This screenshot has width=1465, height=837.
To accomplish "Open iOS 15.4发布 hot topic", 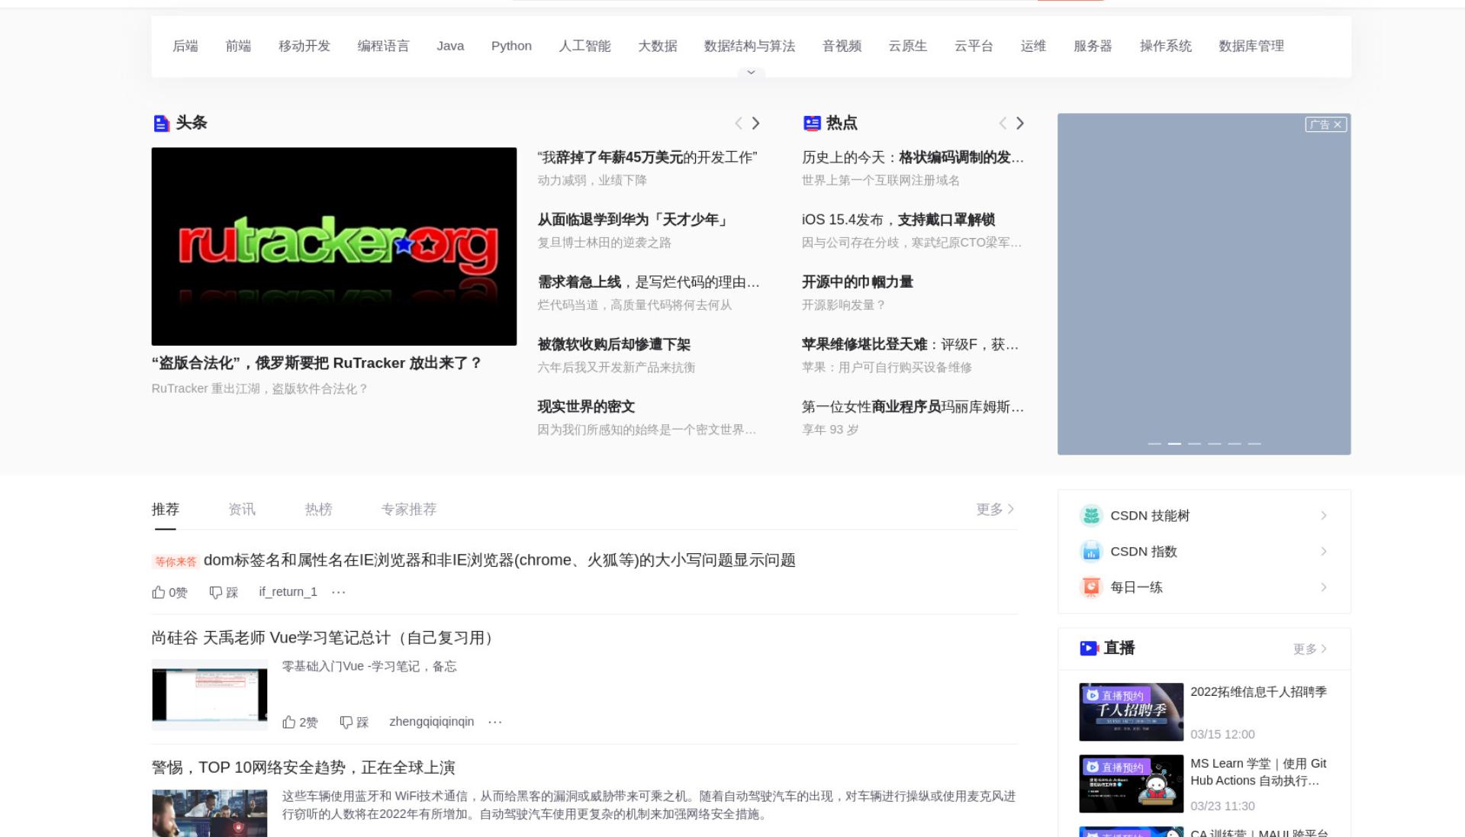I will [x=898, y=220].
